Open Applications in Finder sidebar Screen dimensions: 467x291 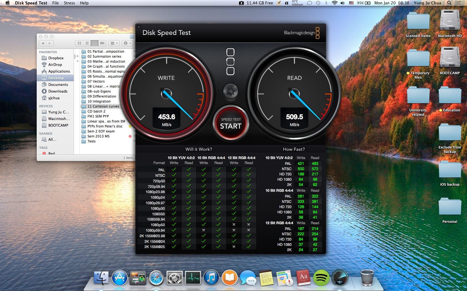55,71
